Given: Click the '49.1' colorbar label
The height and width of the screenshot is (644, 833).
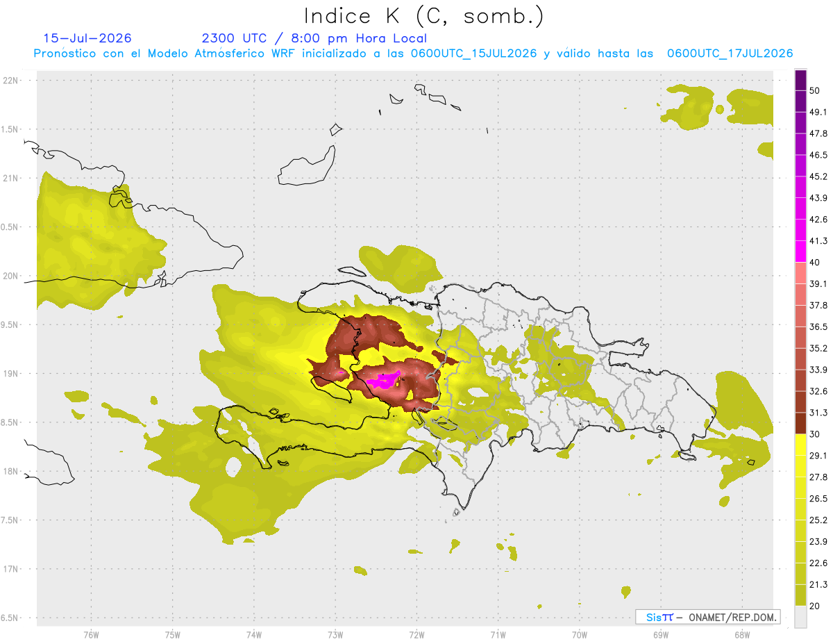Looking at the screenshot, I should click(818, 112).
